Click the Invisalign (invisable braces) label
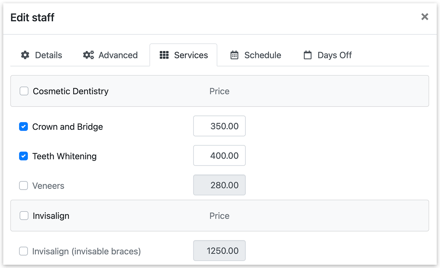 coord(86,251)
